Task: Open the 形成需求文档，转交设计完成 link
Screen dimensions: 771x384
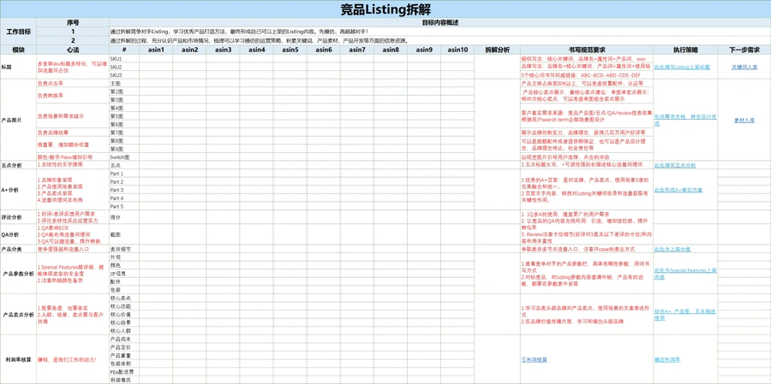Action: coord(685,121)
